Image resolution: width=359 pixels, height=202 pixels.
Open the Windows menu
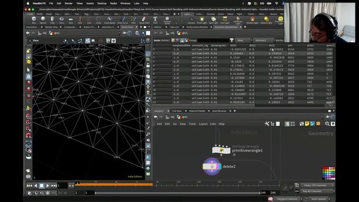pos(125,3)
